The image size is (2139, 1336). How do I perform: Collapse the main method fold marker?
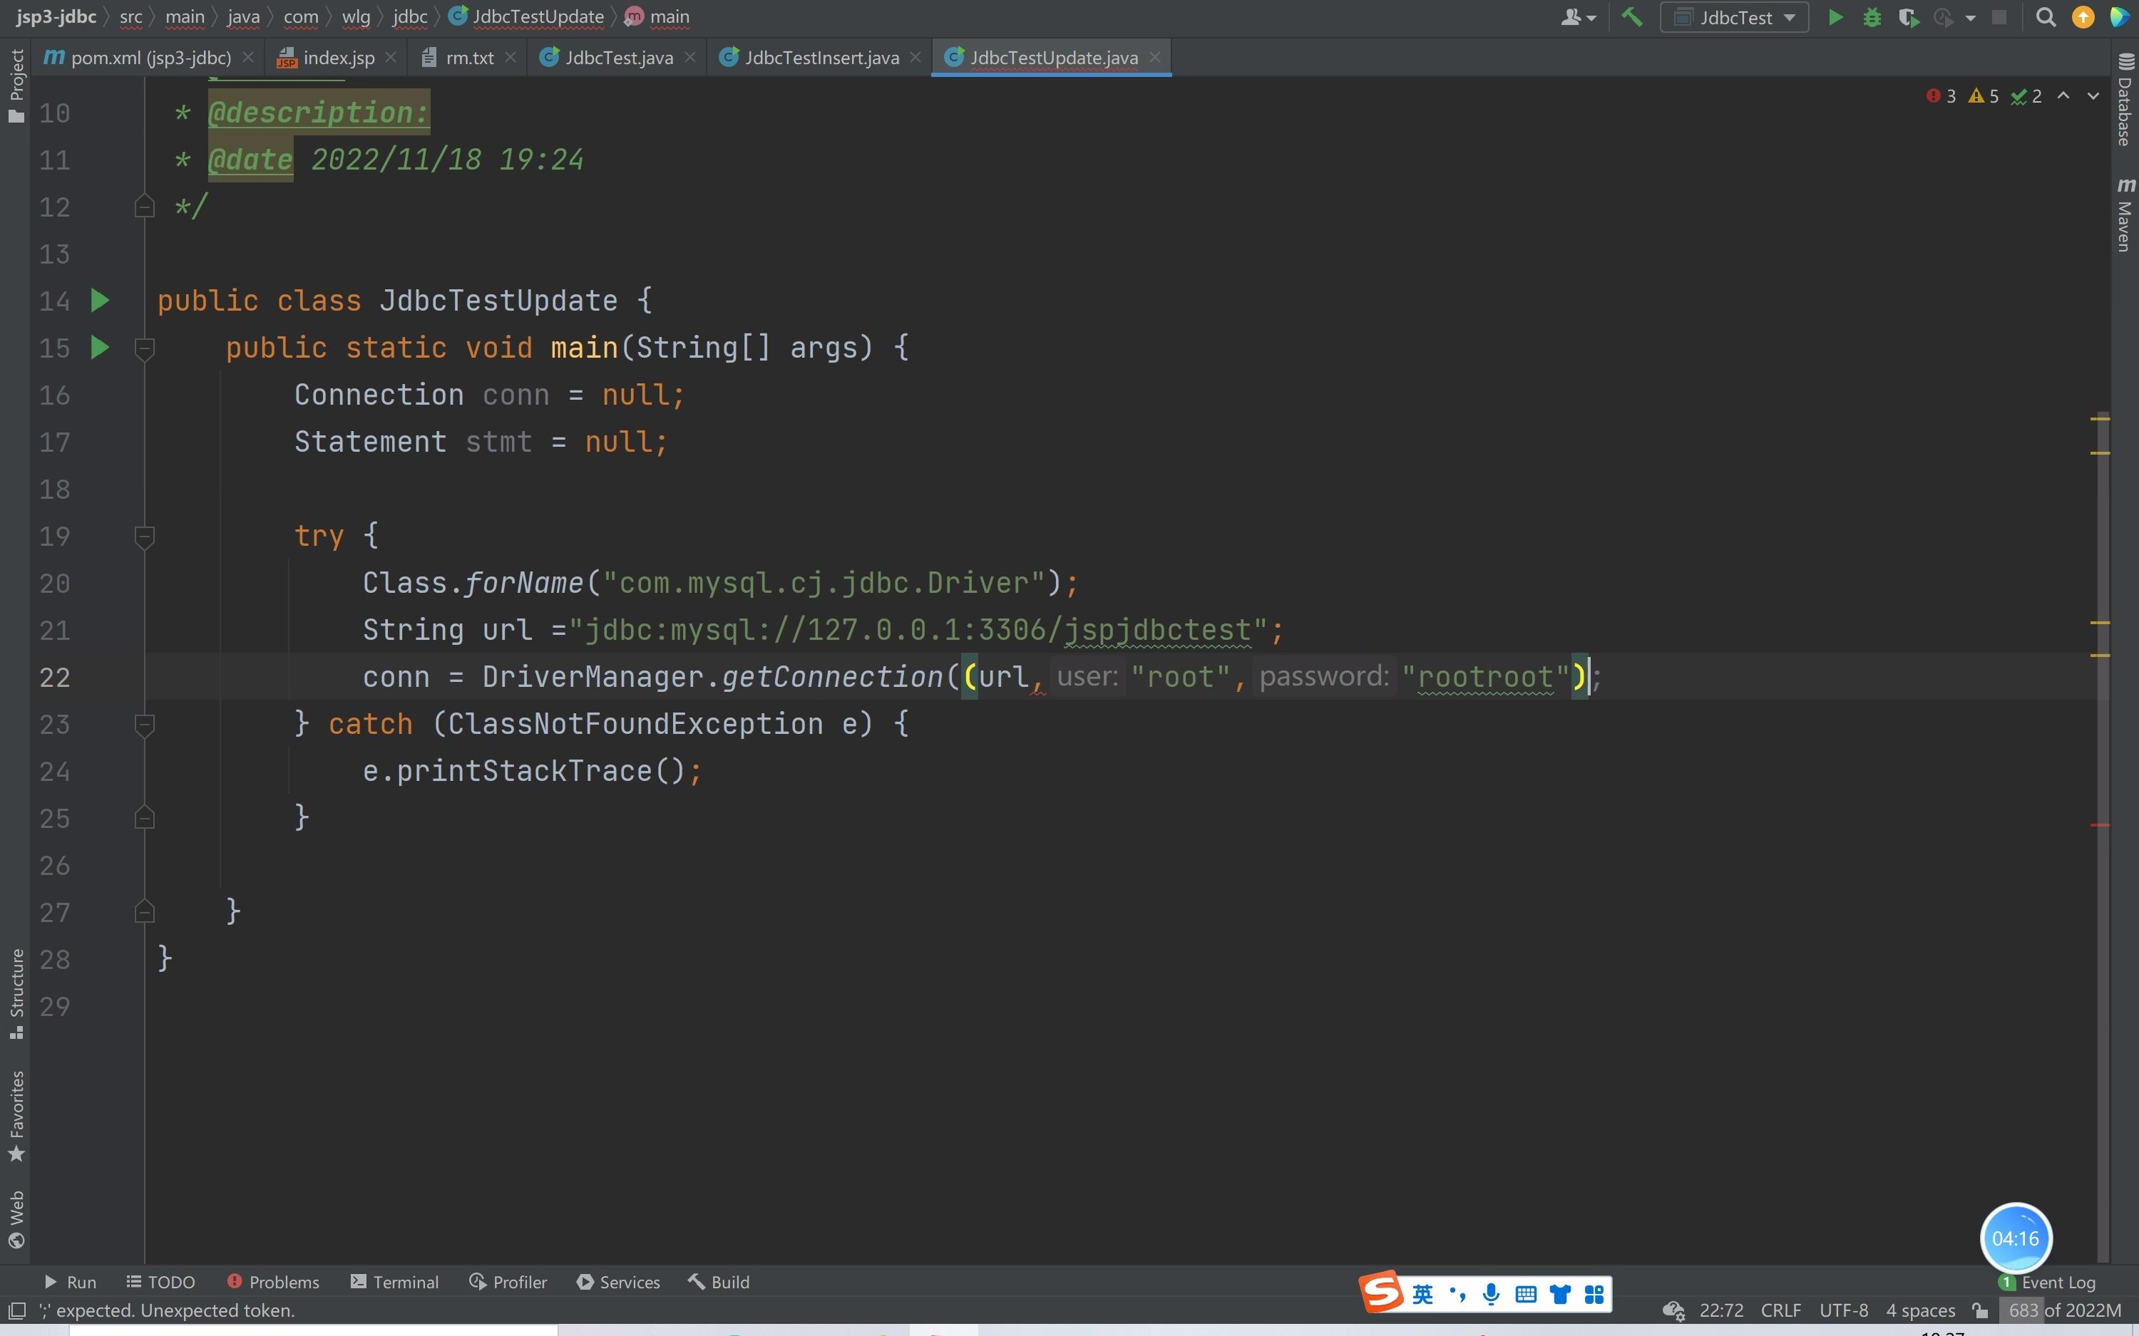[x=144, y=348]
